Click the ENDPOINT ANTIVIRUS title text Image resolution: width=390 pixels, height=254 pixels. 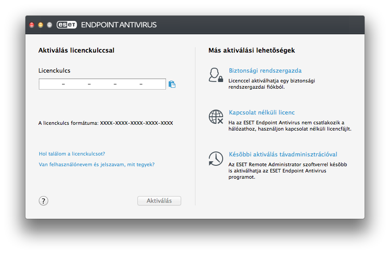pos(119,25)
